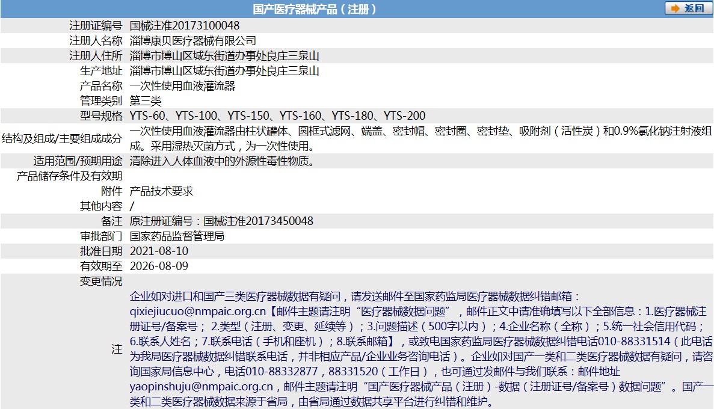Select the phone number 010-88331514
Screen dimensions: 714x409
tap(634, 342)
